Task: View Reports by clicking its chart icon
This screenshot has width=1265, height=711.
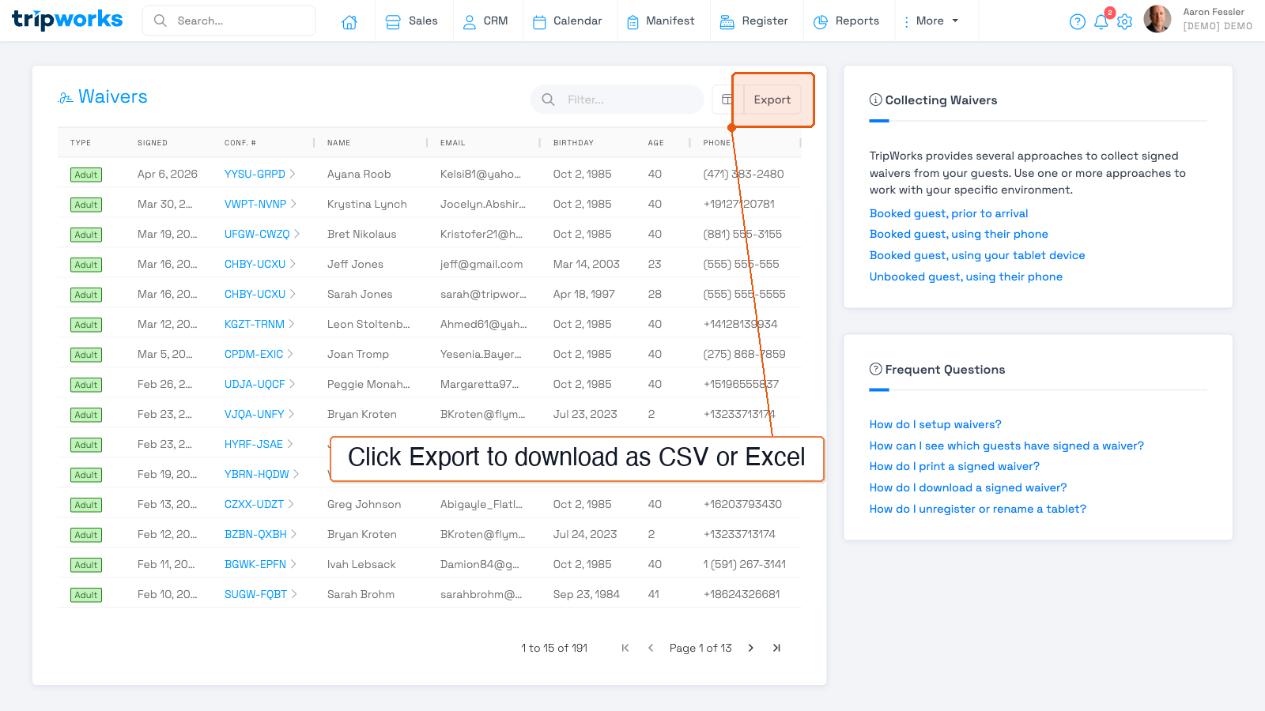Action: point(821,21)
